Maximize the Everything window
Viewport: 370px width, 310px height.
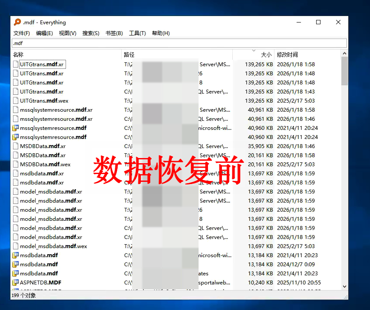318,22
